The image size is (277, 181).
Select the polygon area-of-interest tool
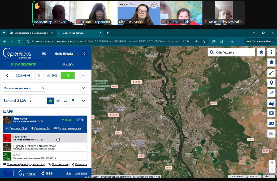(271, 63)
